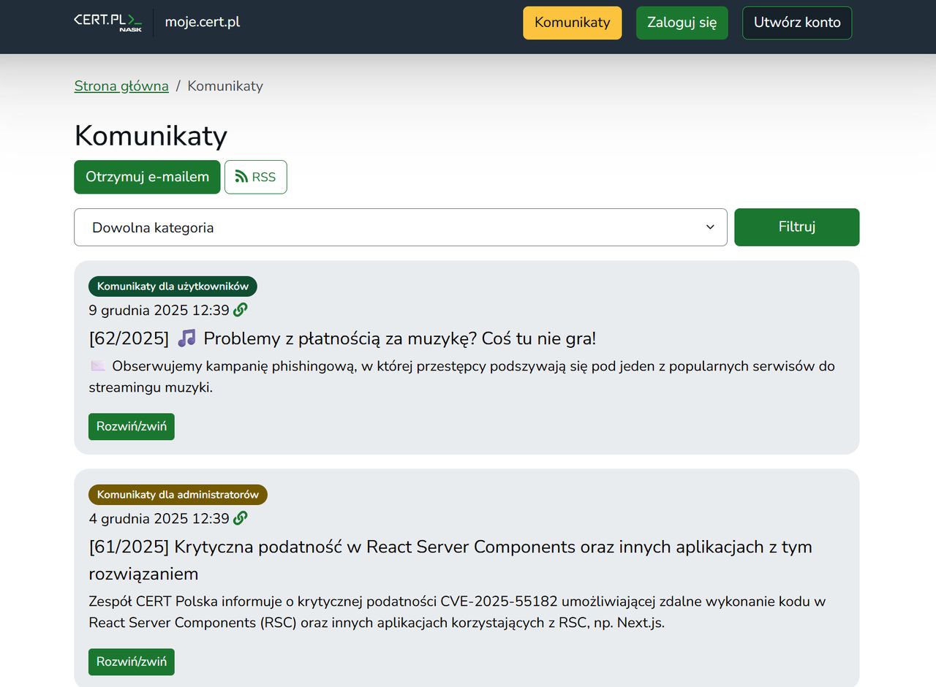Viewport: 936px width, 687px height.
Task: Click the RSS feed icon button
Action: coord(255,177)
